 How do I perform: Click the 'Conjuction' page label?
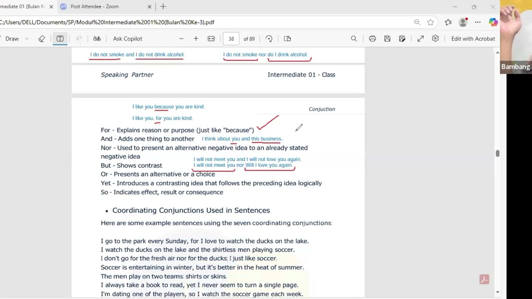322,109
